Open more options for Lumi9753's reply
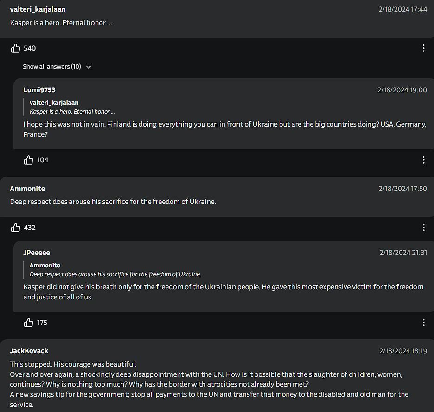This screenshot has height=412, width=434. pos(423,160)
